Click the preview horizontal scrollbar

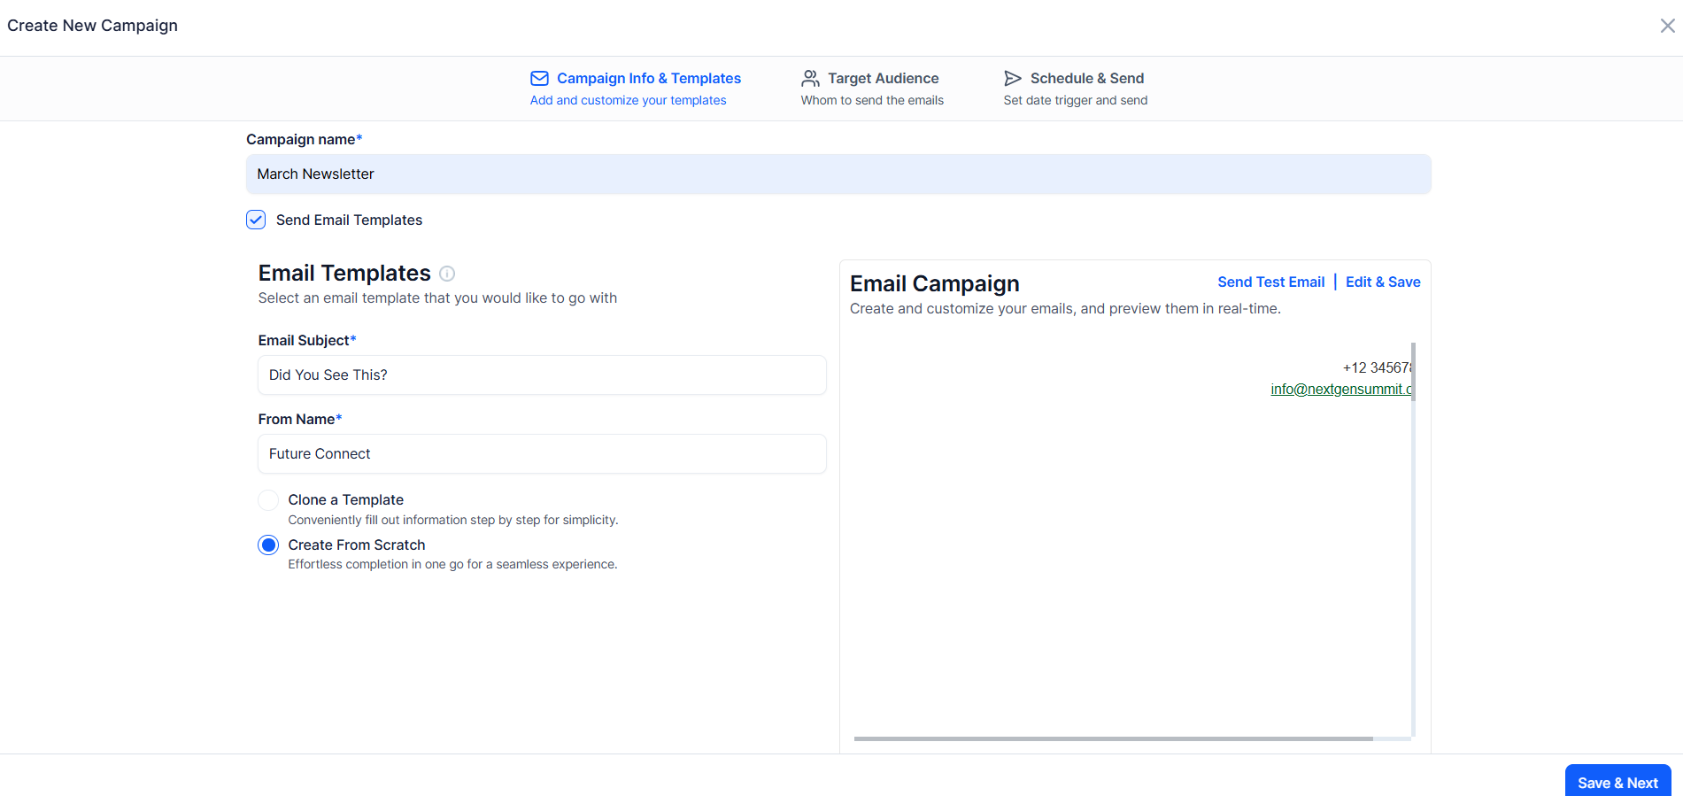1114,738
